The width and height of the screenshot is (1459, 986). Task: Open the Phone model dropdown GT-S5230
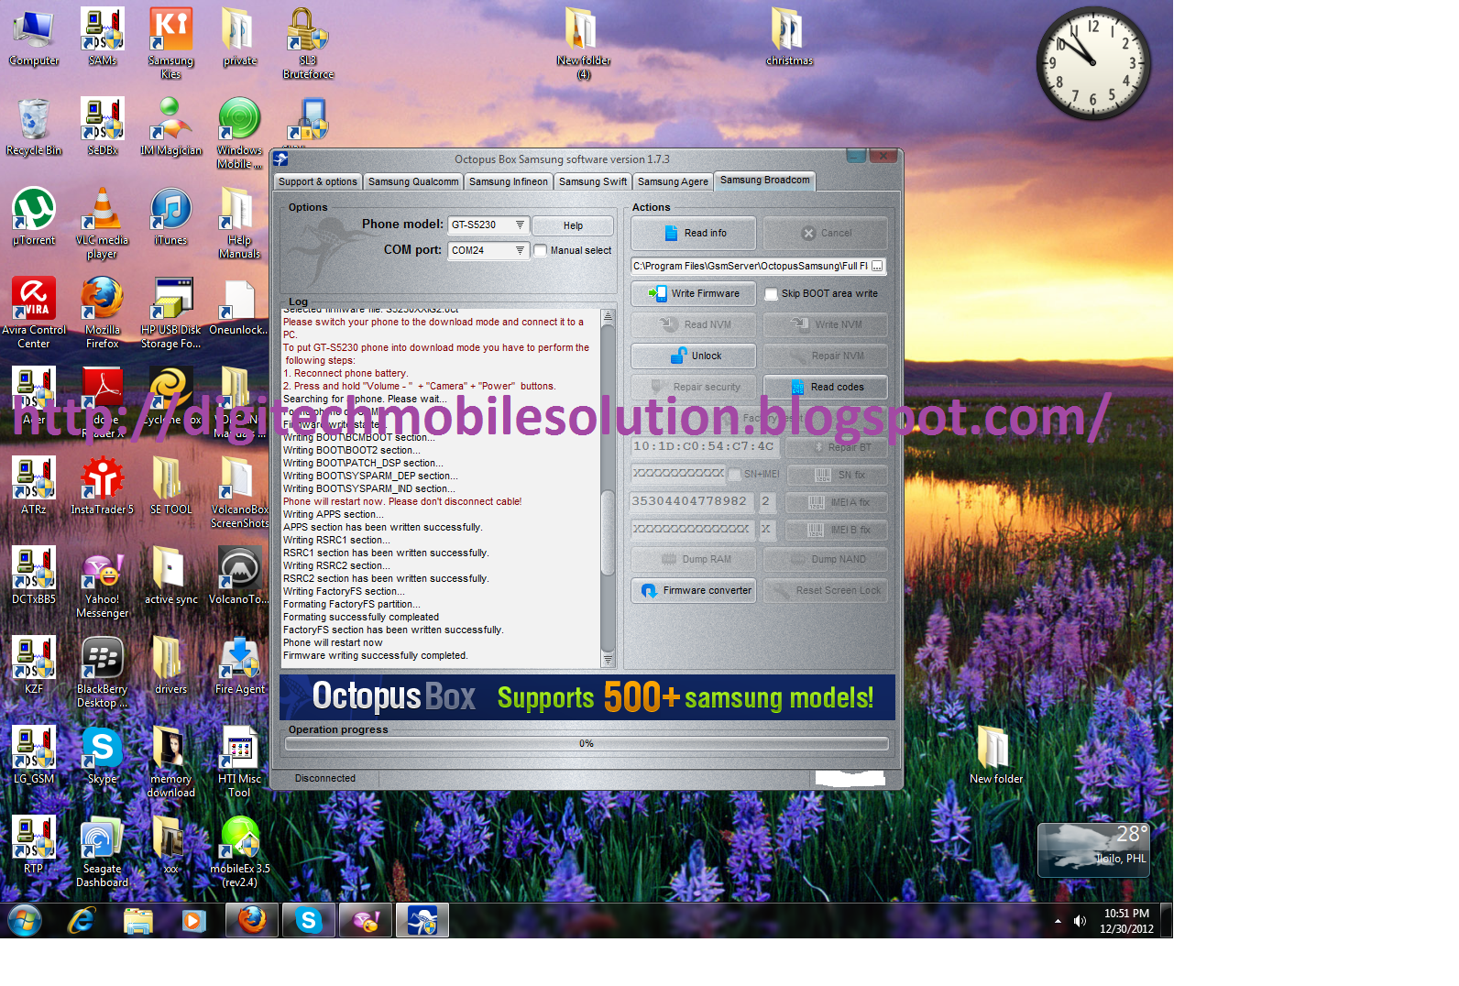coord(488,225)
